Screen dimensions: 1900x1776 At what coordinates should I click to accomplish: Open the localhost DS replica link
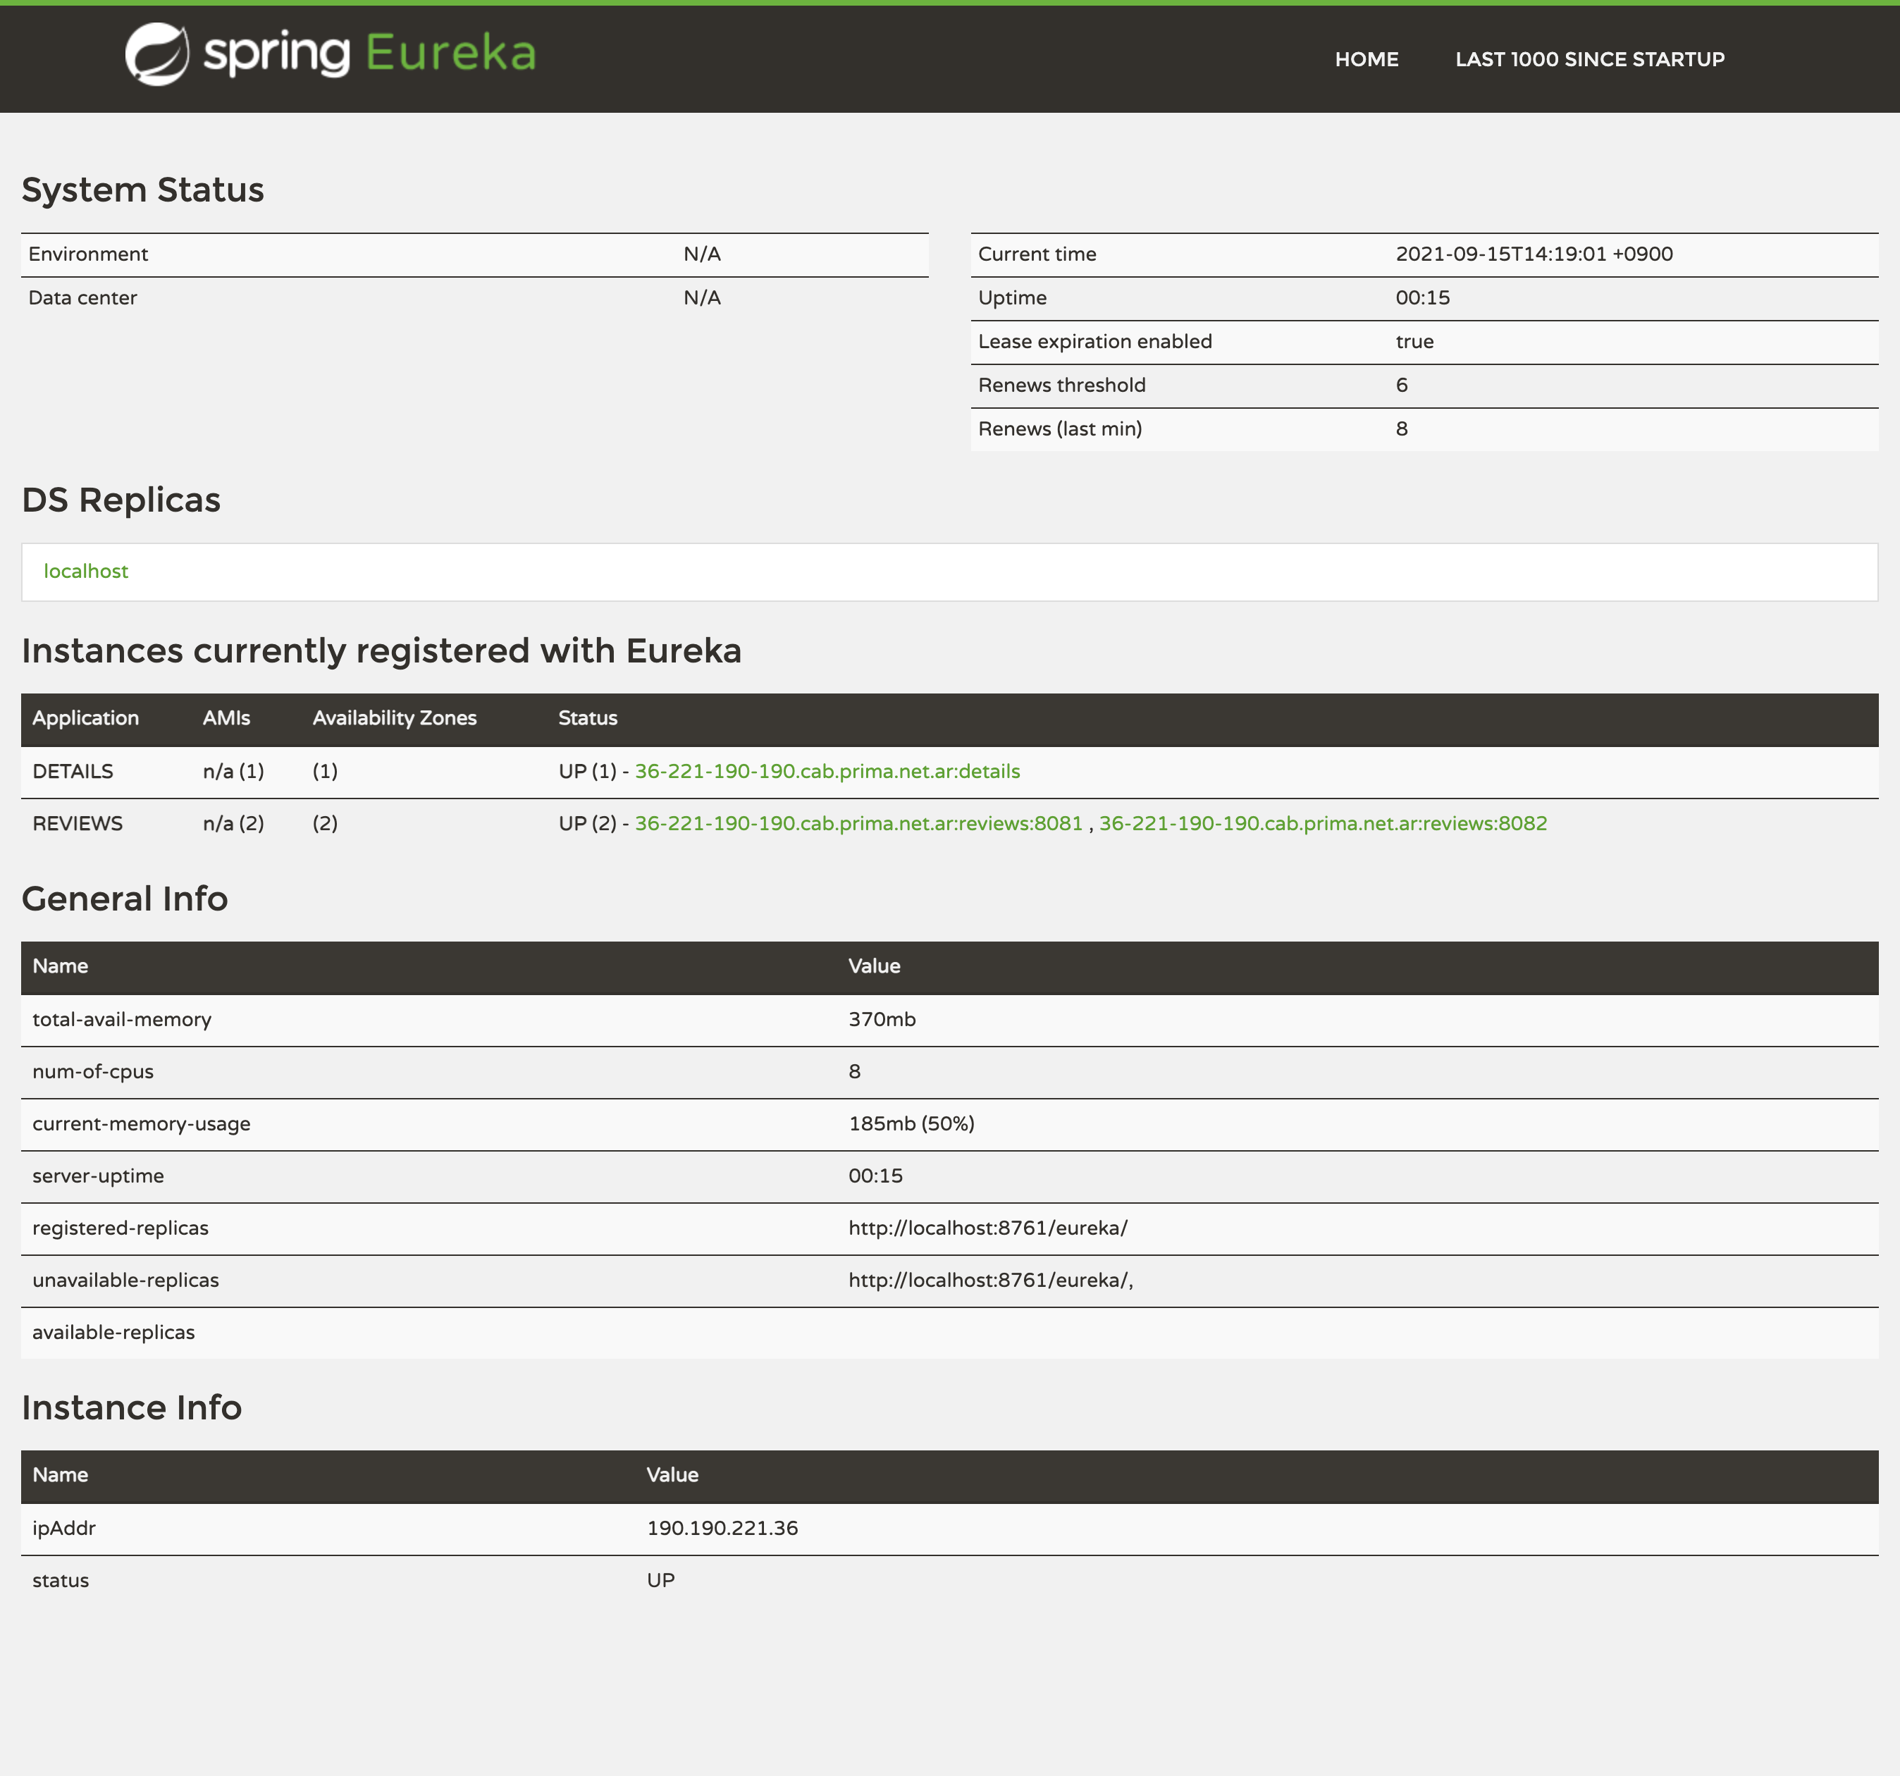(x=85, y=571)
